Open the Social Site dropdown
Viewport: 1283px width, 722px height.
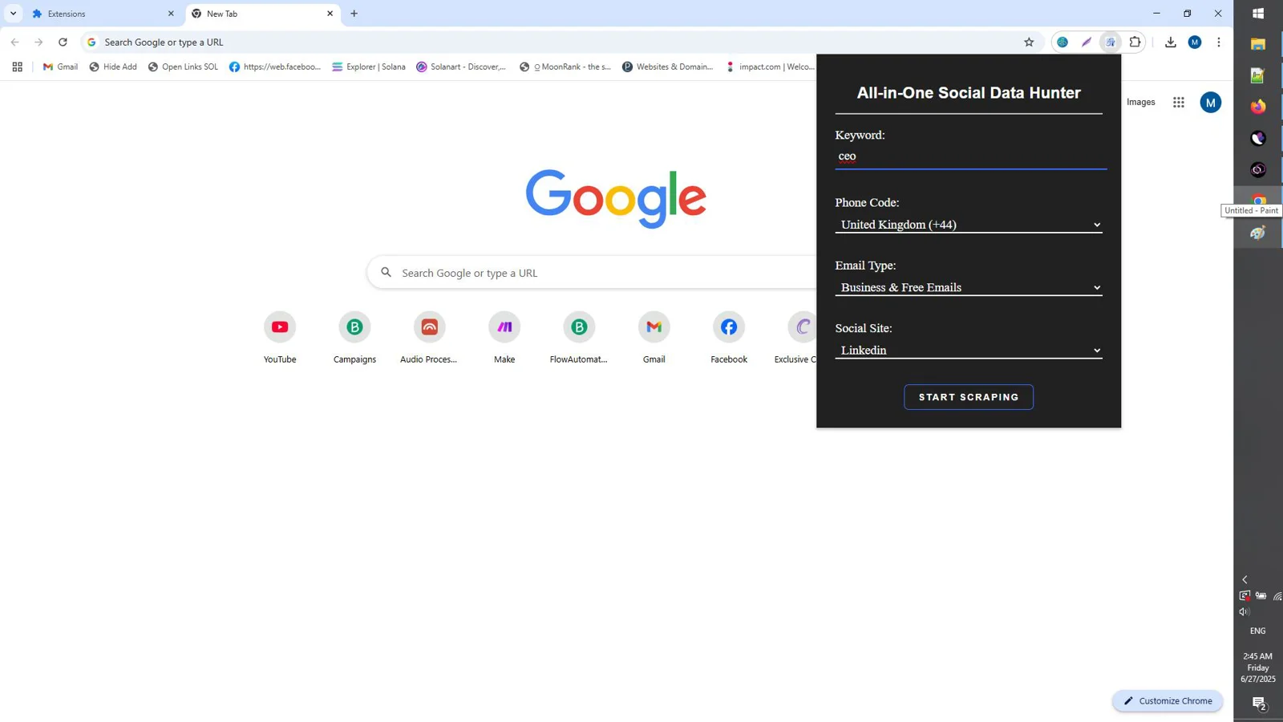pyautogui.click(x=969, y=350)
